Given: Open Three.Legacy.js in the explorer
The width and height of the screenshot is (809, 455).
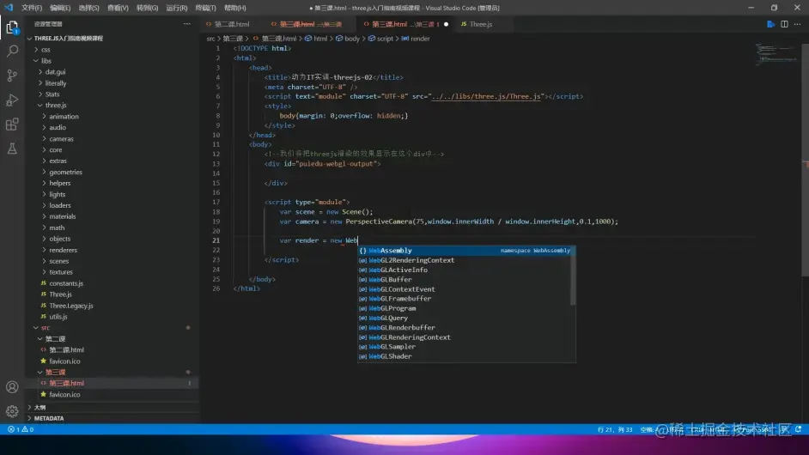Looking at the screenshot, I should 71,306.
